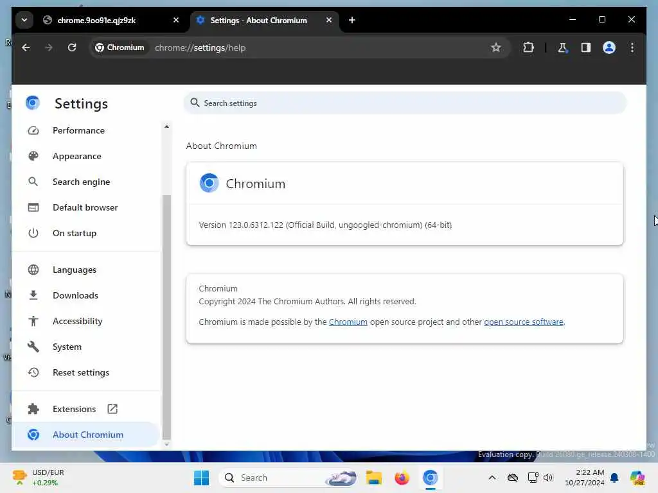Open the Copilot preview icon

click(x=637, y=478)
